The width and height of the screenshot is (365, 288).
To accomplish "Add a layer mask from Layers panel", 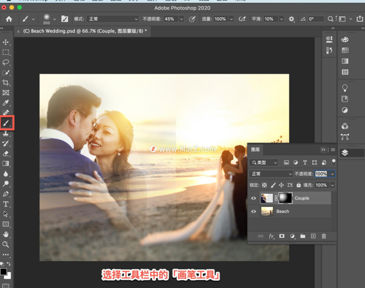I will coord(282,236).
